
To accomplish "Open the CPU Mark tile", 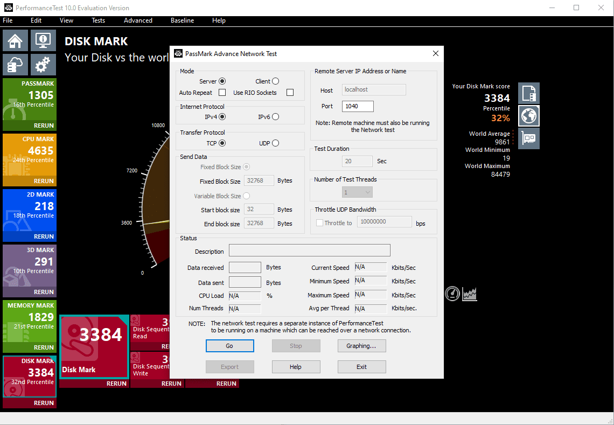I will tap(30, 155).
